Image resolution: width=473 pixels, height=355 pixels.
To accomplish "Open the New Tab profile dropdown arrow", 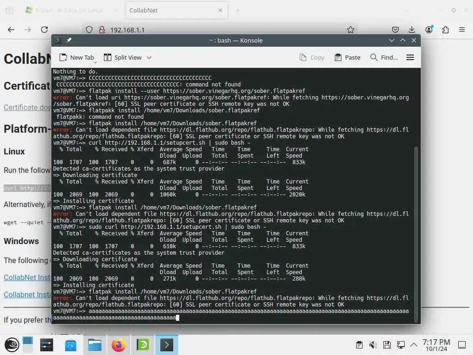I will pyautogui.click(x=95, y=62).
